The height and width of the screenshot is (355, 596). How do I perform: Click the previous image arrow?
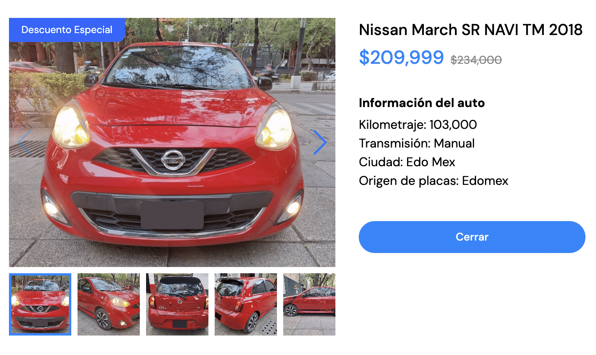pos(25,142)
